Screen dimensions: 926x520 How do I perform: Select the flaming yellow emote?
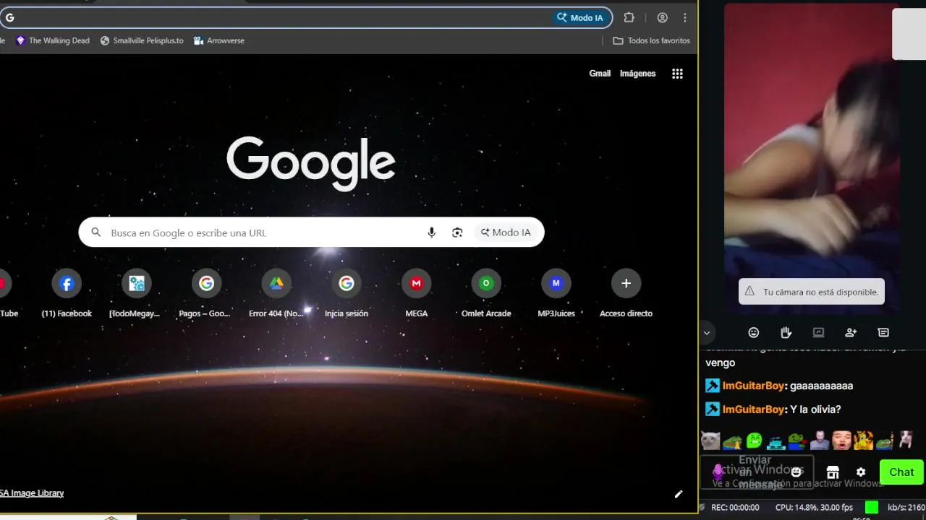tap(863, 440)
